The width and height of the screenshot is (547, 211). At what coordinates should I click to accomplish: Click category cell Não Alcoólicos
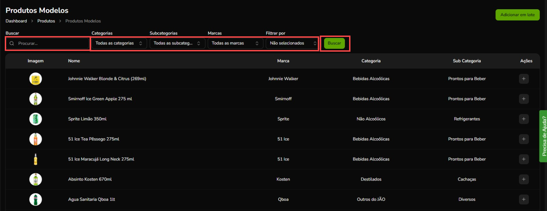371,119
